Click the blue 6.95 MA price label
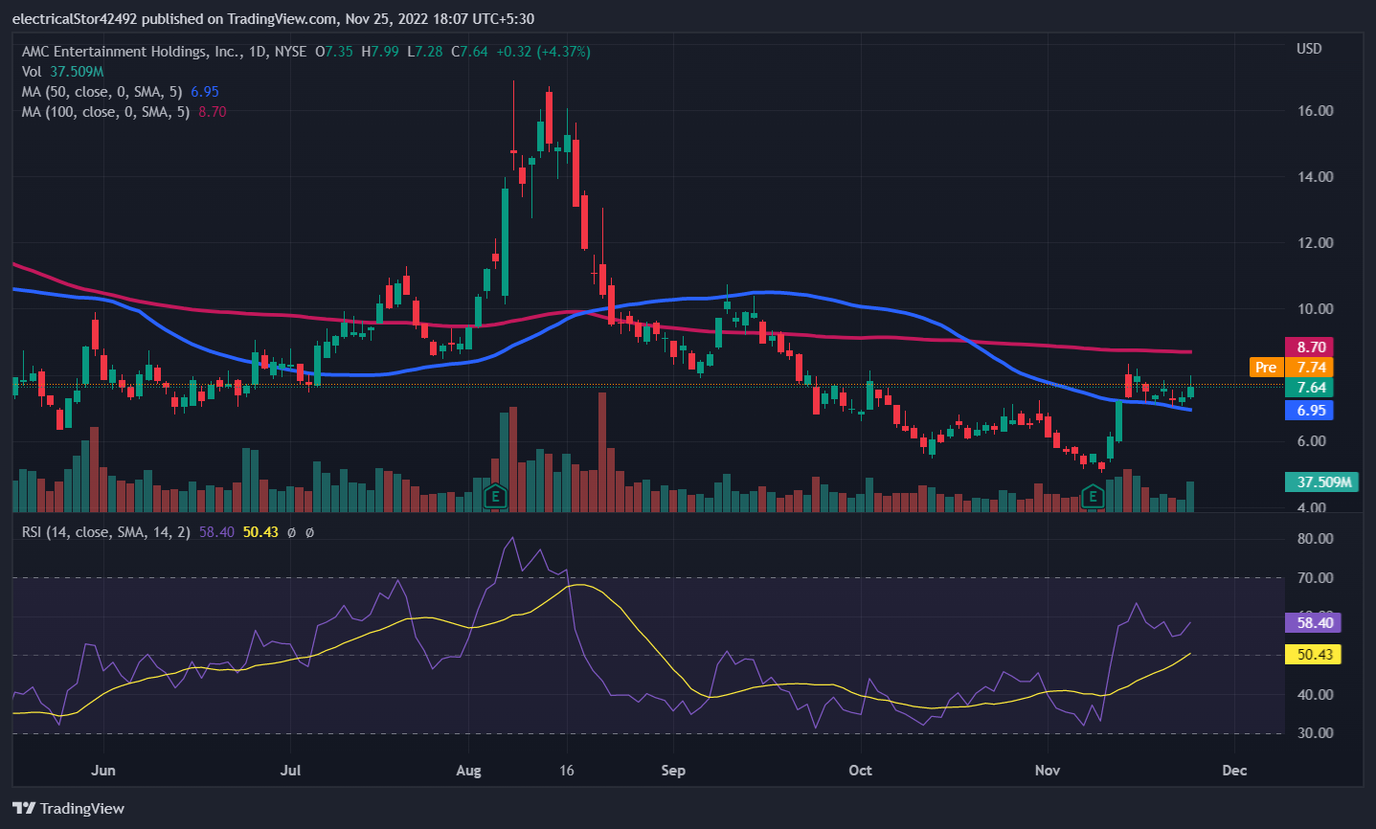 (1310, 411)
